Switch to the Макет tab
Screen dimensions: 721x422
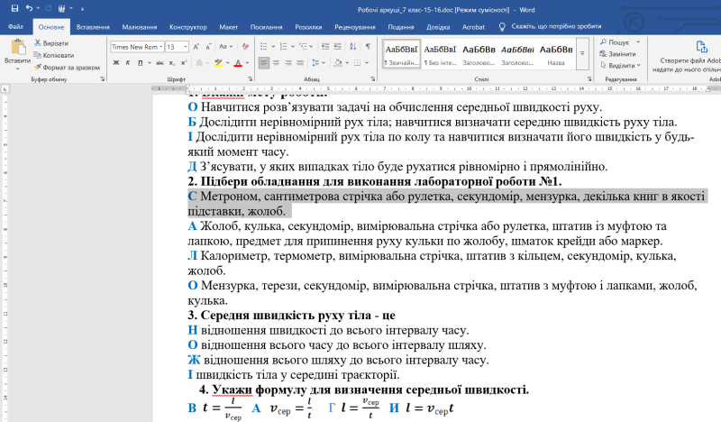pos(228,27)
